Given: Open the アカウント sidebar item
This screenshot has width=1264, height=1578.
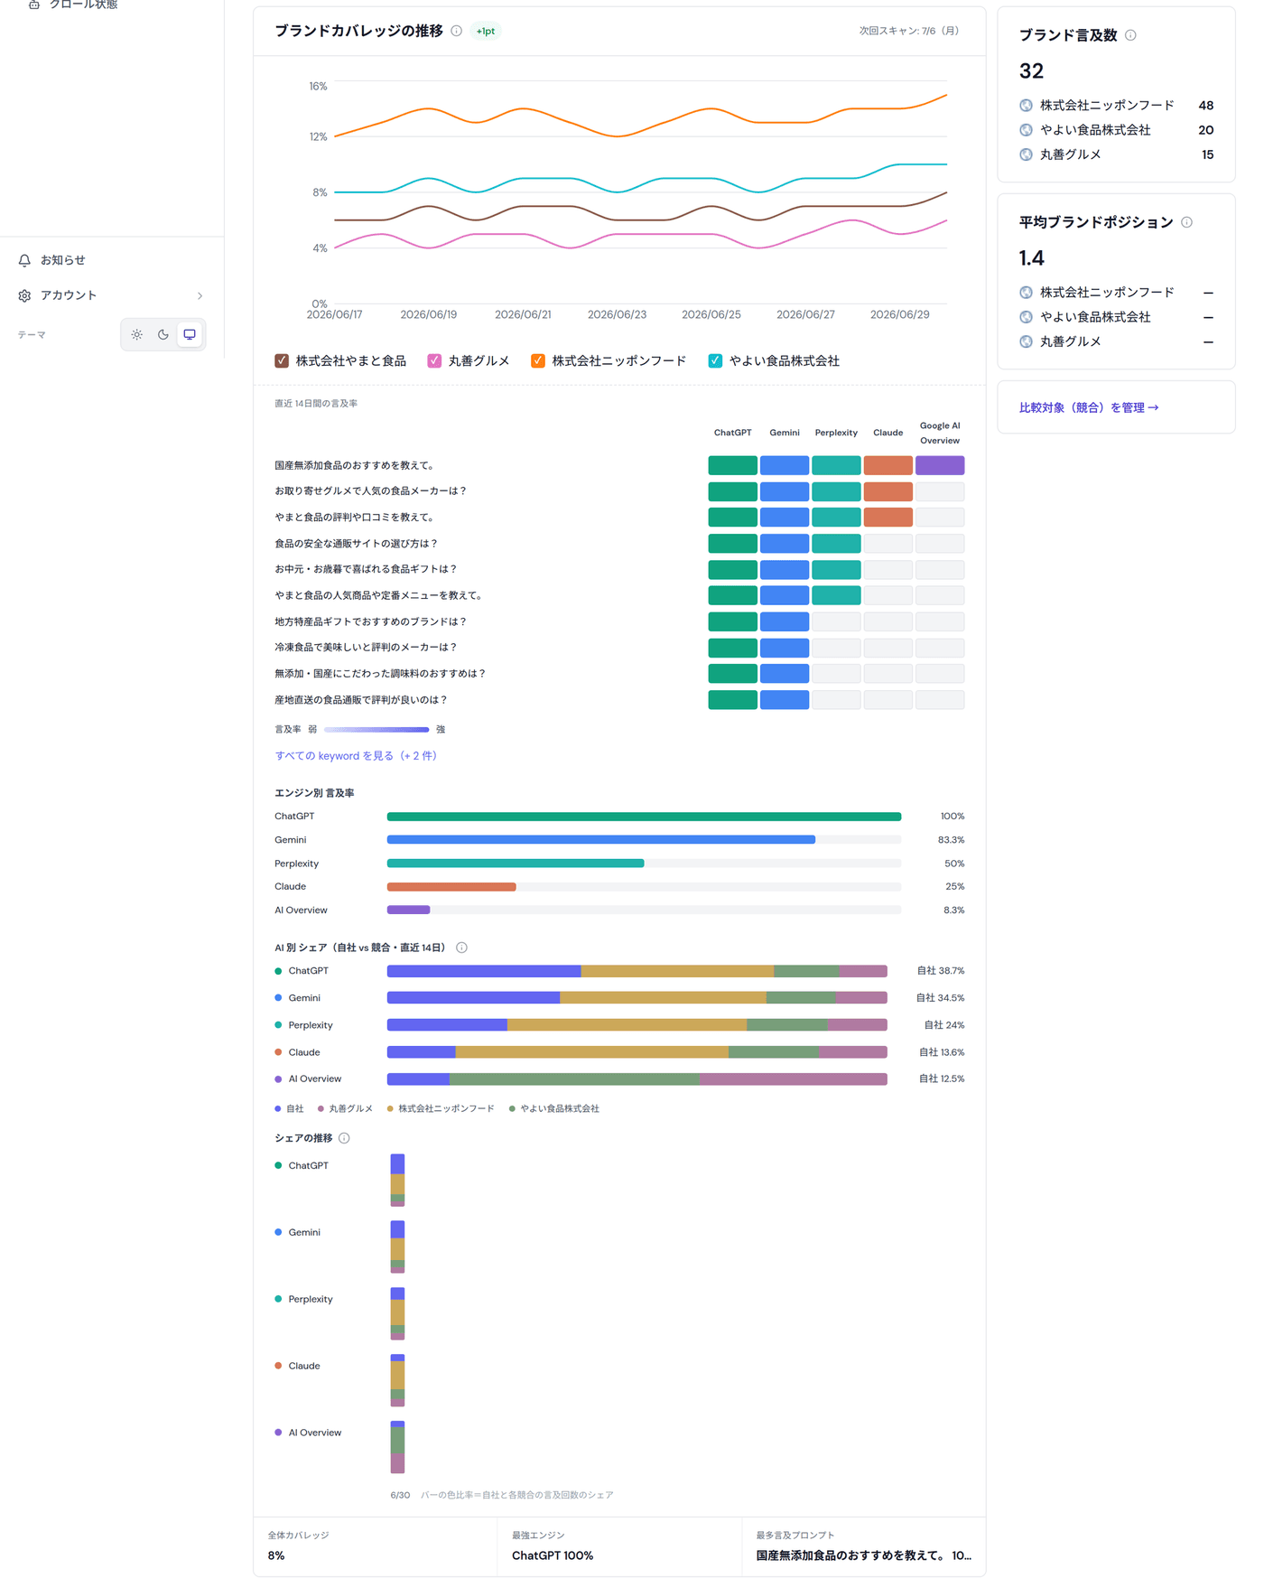Looking at the screenshot, I should (x=112, y=295).
